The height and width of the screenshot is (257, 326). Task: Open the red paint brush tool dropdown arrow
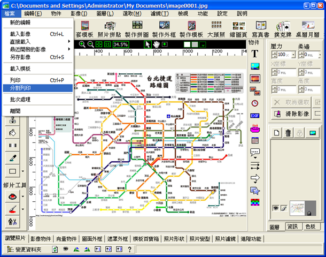(23, 209)
